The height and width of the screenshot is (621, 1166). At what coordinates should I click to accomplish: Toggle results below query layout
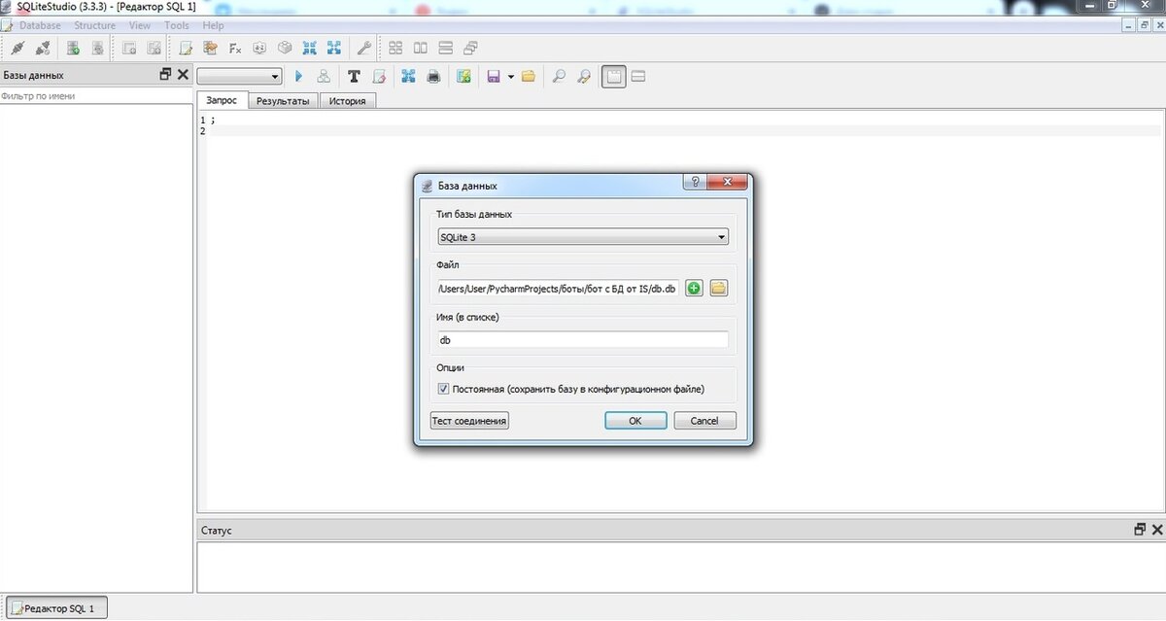(639, 76)
